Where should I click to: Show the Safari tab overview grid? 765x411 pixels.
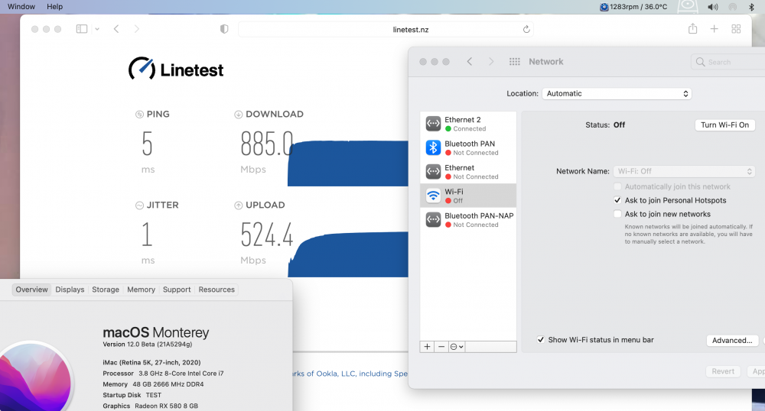pyautogui.click(x=736, y=29)
